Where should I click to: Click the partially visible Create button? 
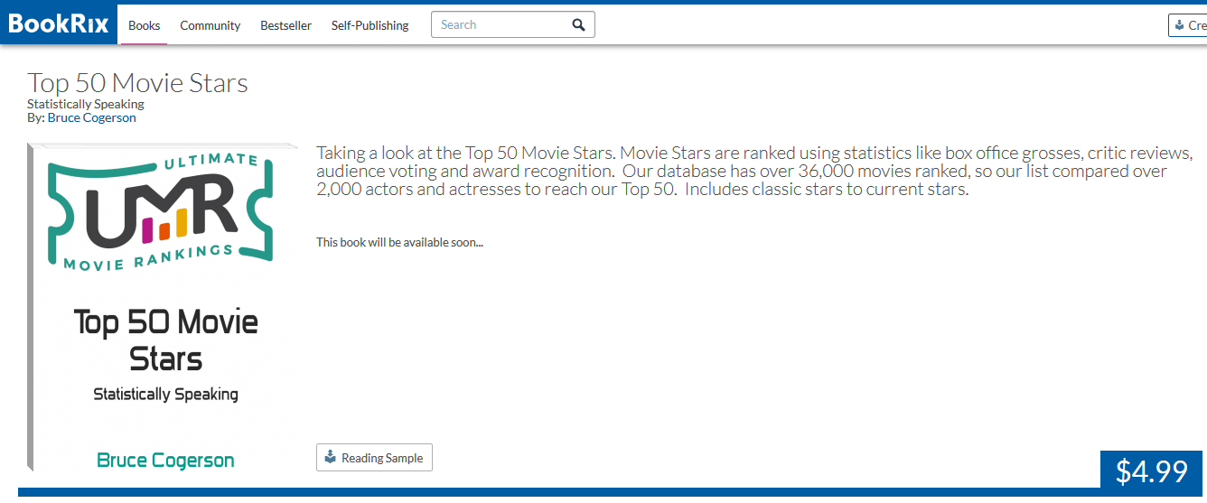pyautogui.click(x=1188, y=25)
